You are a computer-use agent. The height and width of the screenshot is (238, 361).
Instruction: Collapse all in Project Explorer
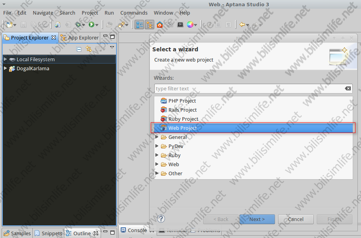point(79,49)
